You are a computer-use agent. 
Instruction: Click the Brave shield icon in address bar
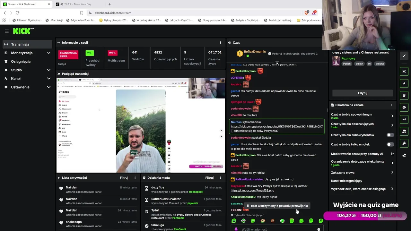pyautogui.click(x=306, y=13)
